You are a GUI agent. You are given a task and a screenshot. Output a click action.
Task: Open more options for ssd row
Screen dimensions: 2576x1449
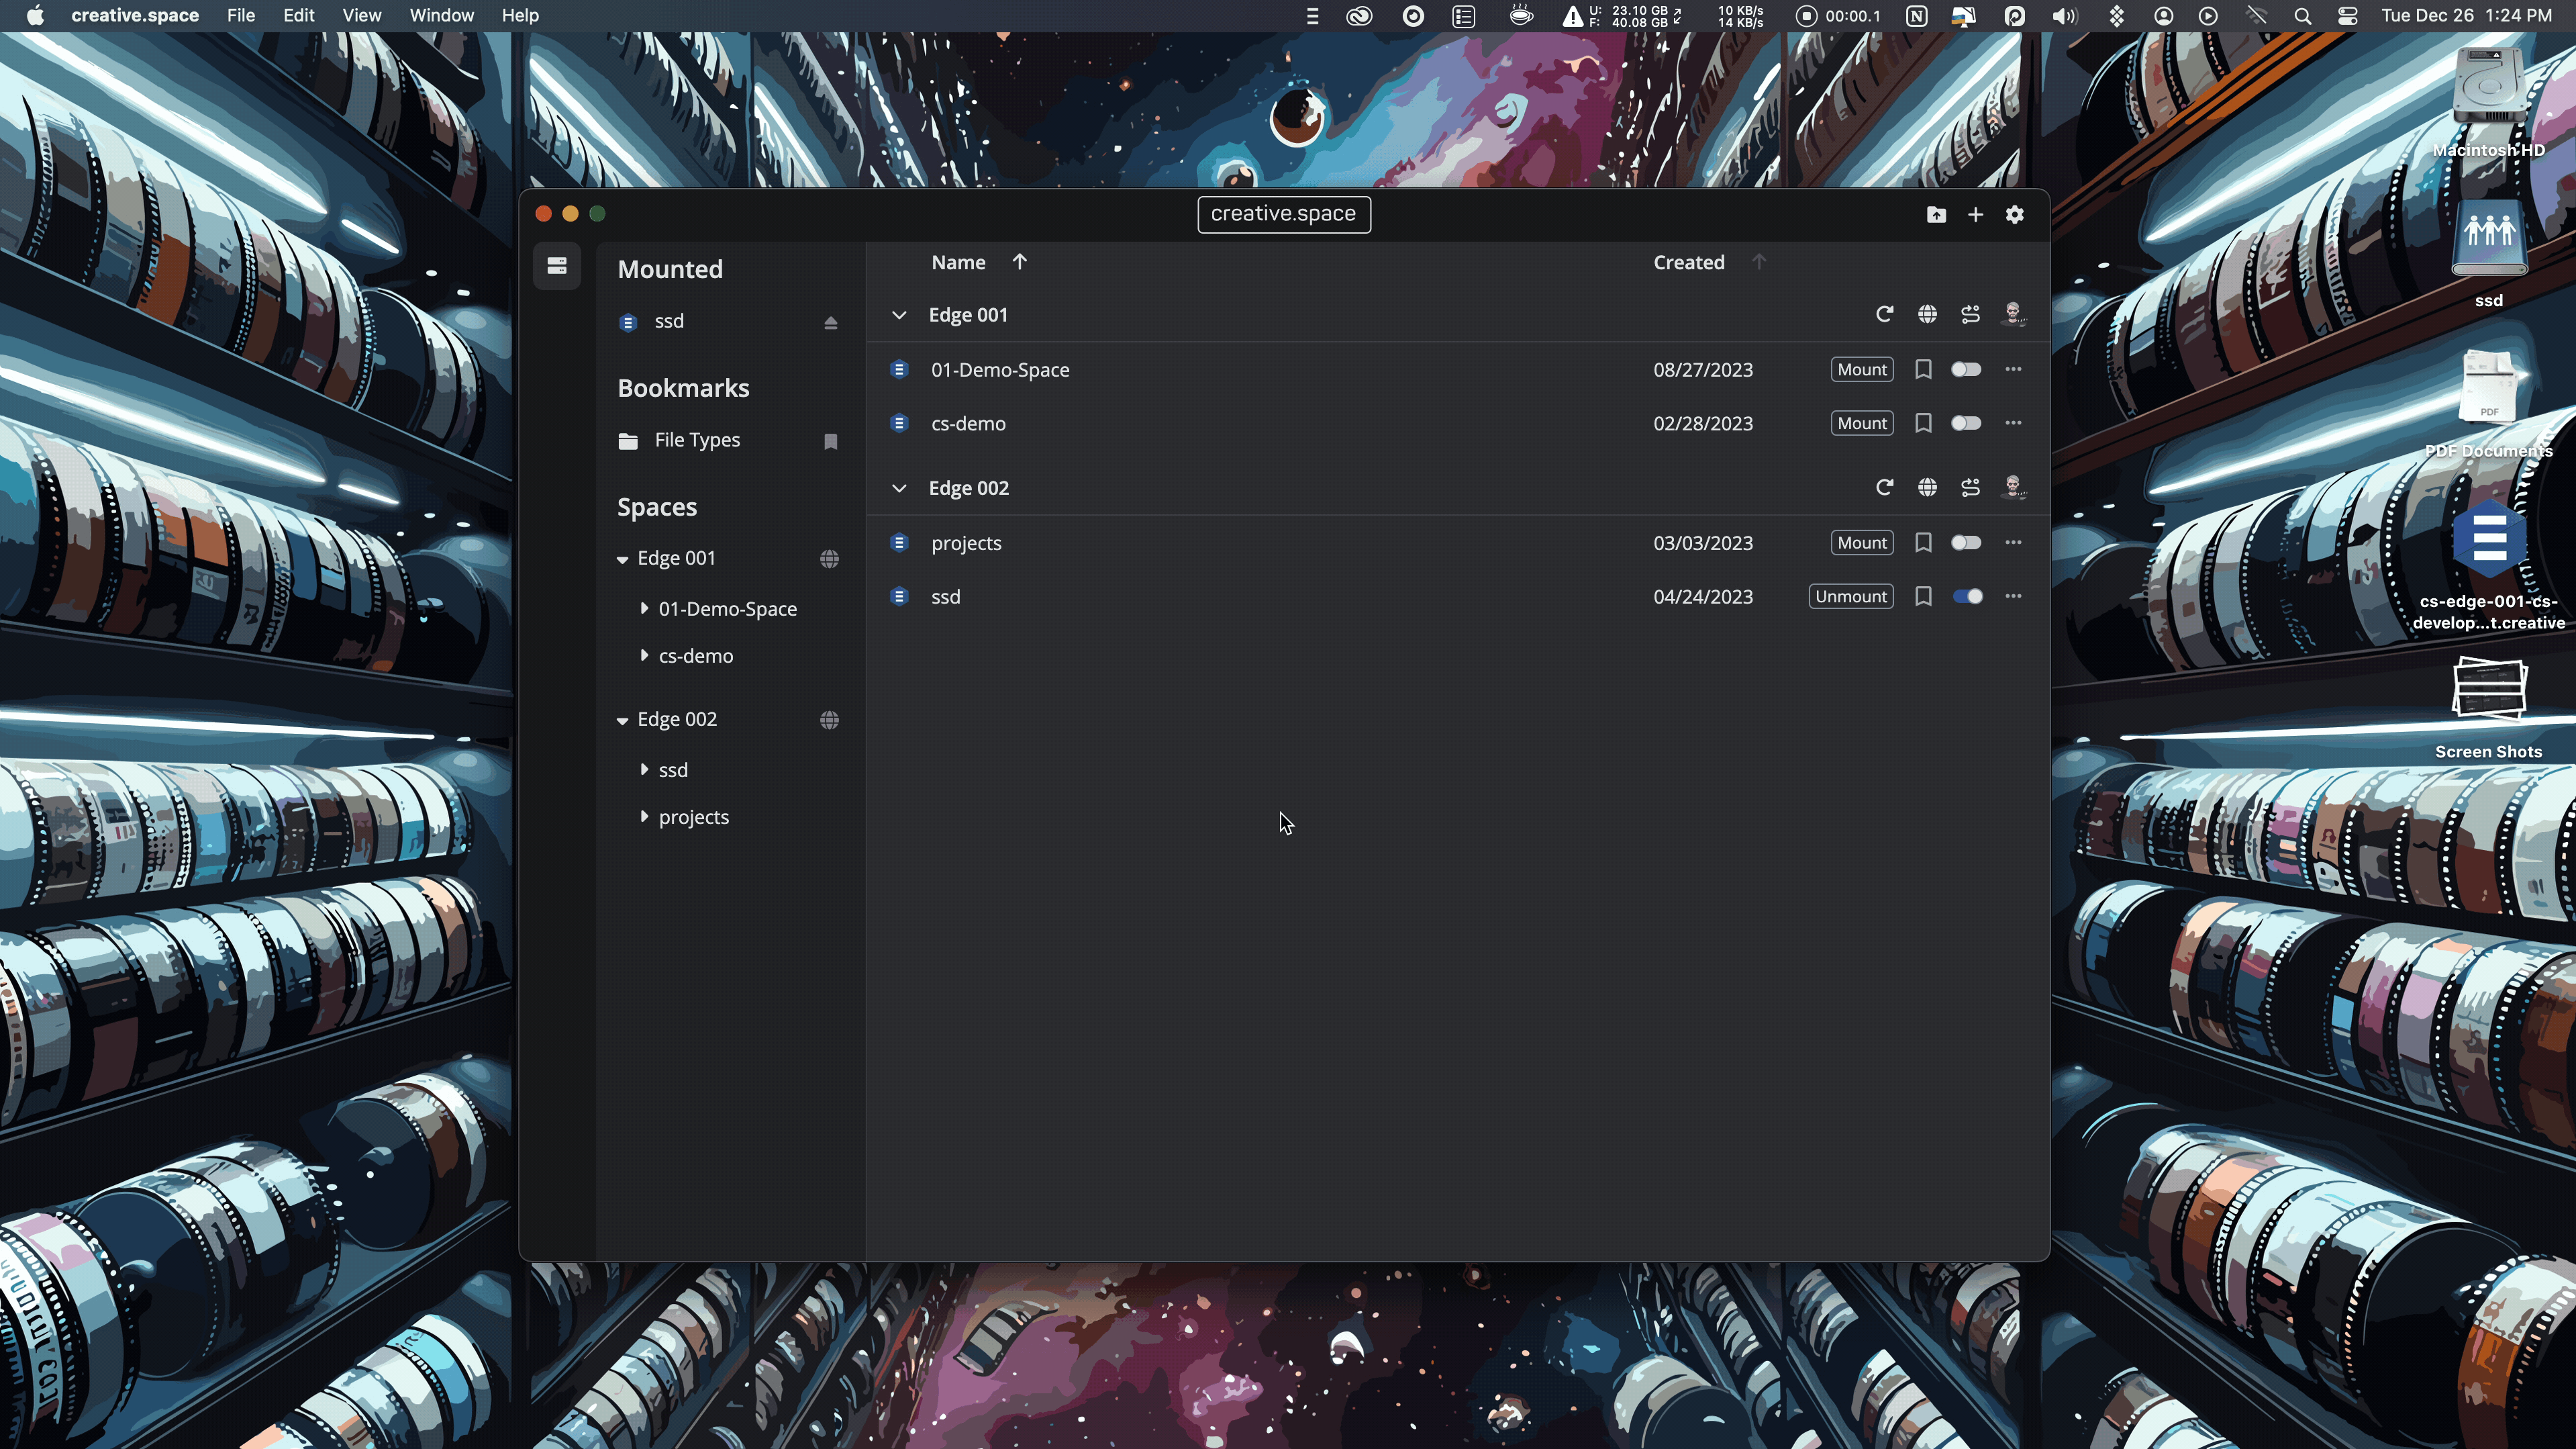[2013, 596]
